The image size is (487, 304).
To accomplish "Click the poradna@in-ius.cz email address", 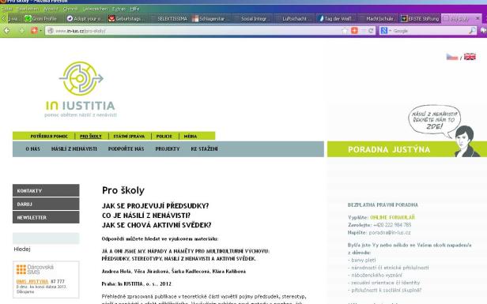I will pyautogui.click(x=390, y=233).
